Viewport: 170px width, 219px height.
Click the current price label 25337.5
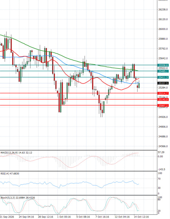click(163, 83)
